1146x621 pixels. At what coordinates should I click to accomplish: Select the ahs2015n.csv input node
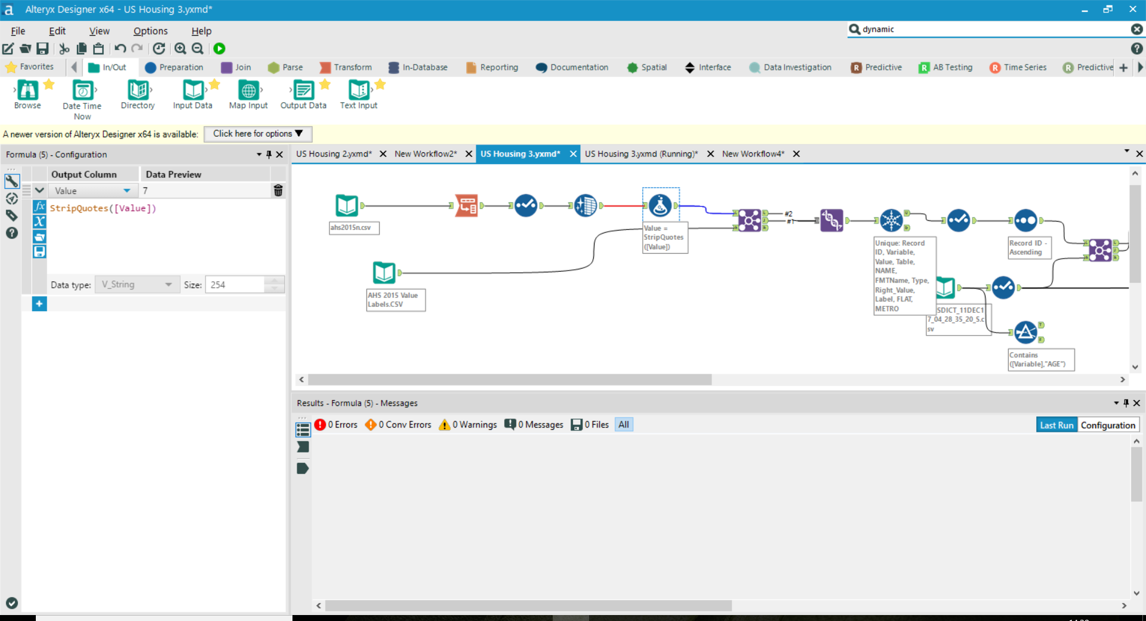click(347, 205)
